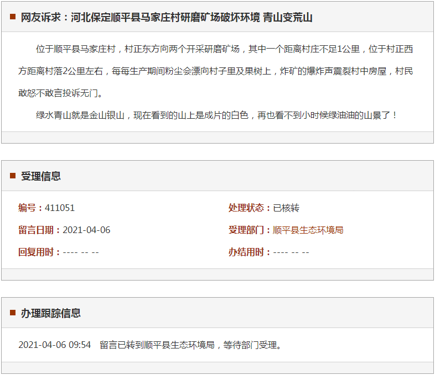Click the message date 2021-04-06 in 受理信息
Screen dimensions: 435x375
[86, 230]
